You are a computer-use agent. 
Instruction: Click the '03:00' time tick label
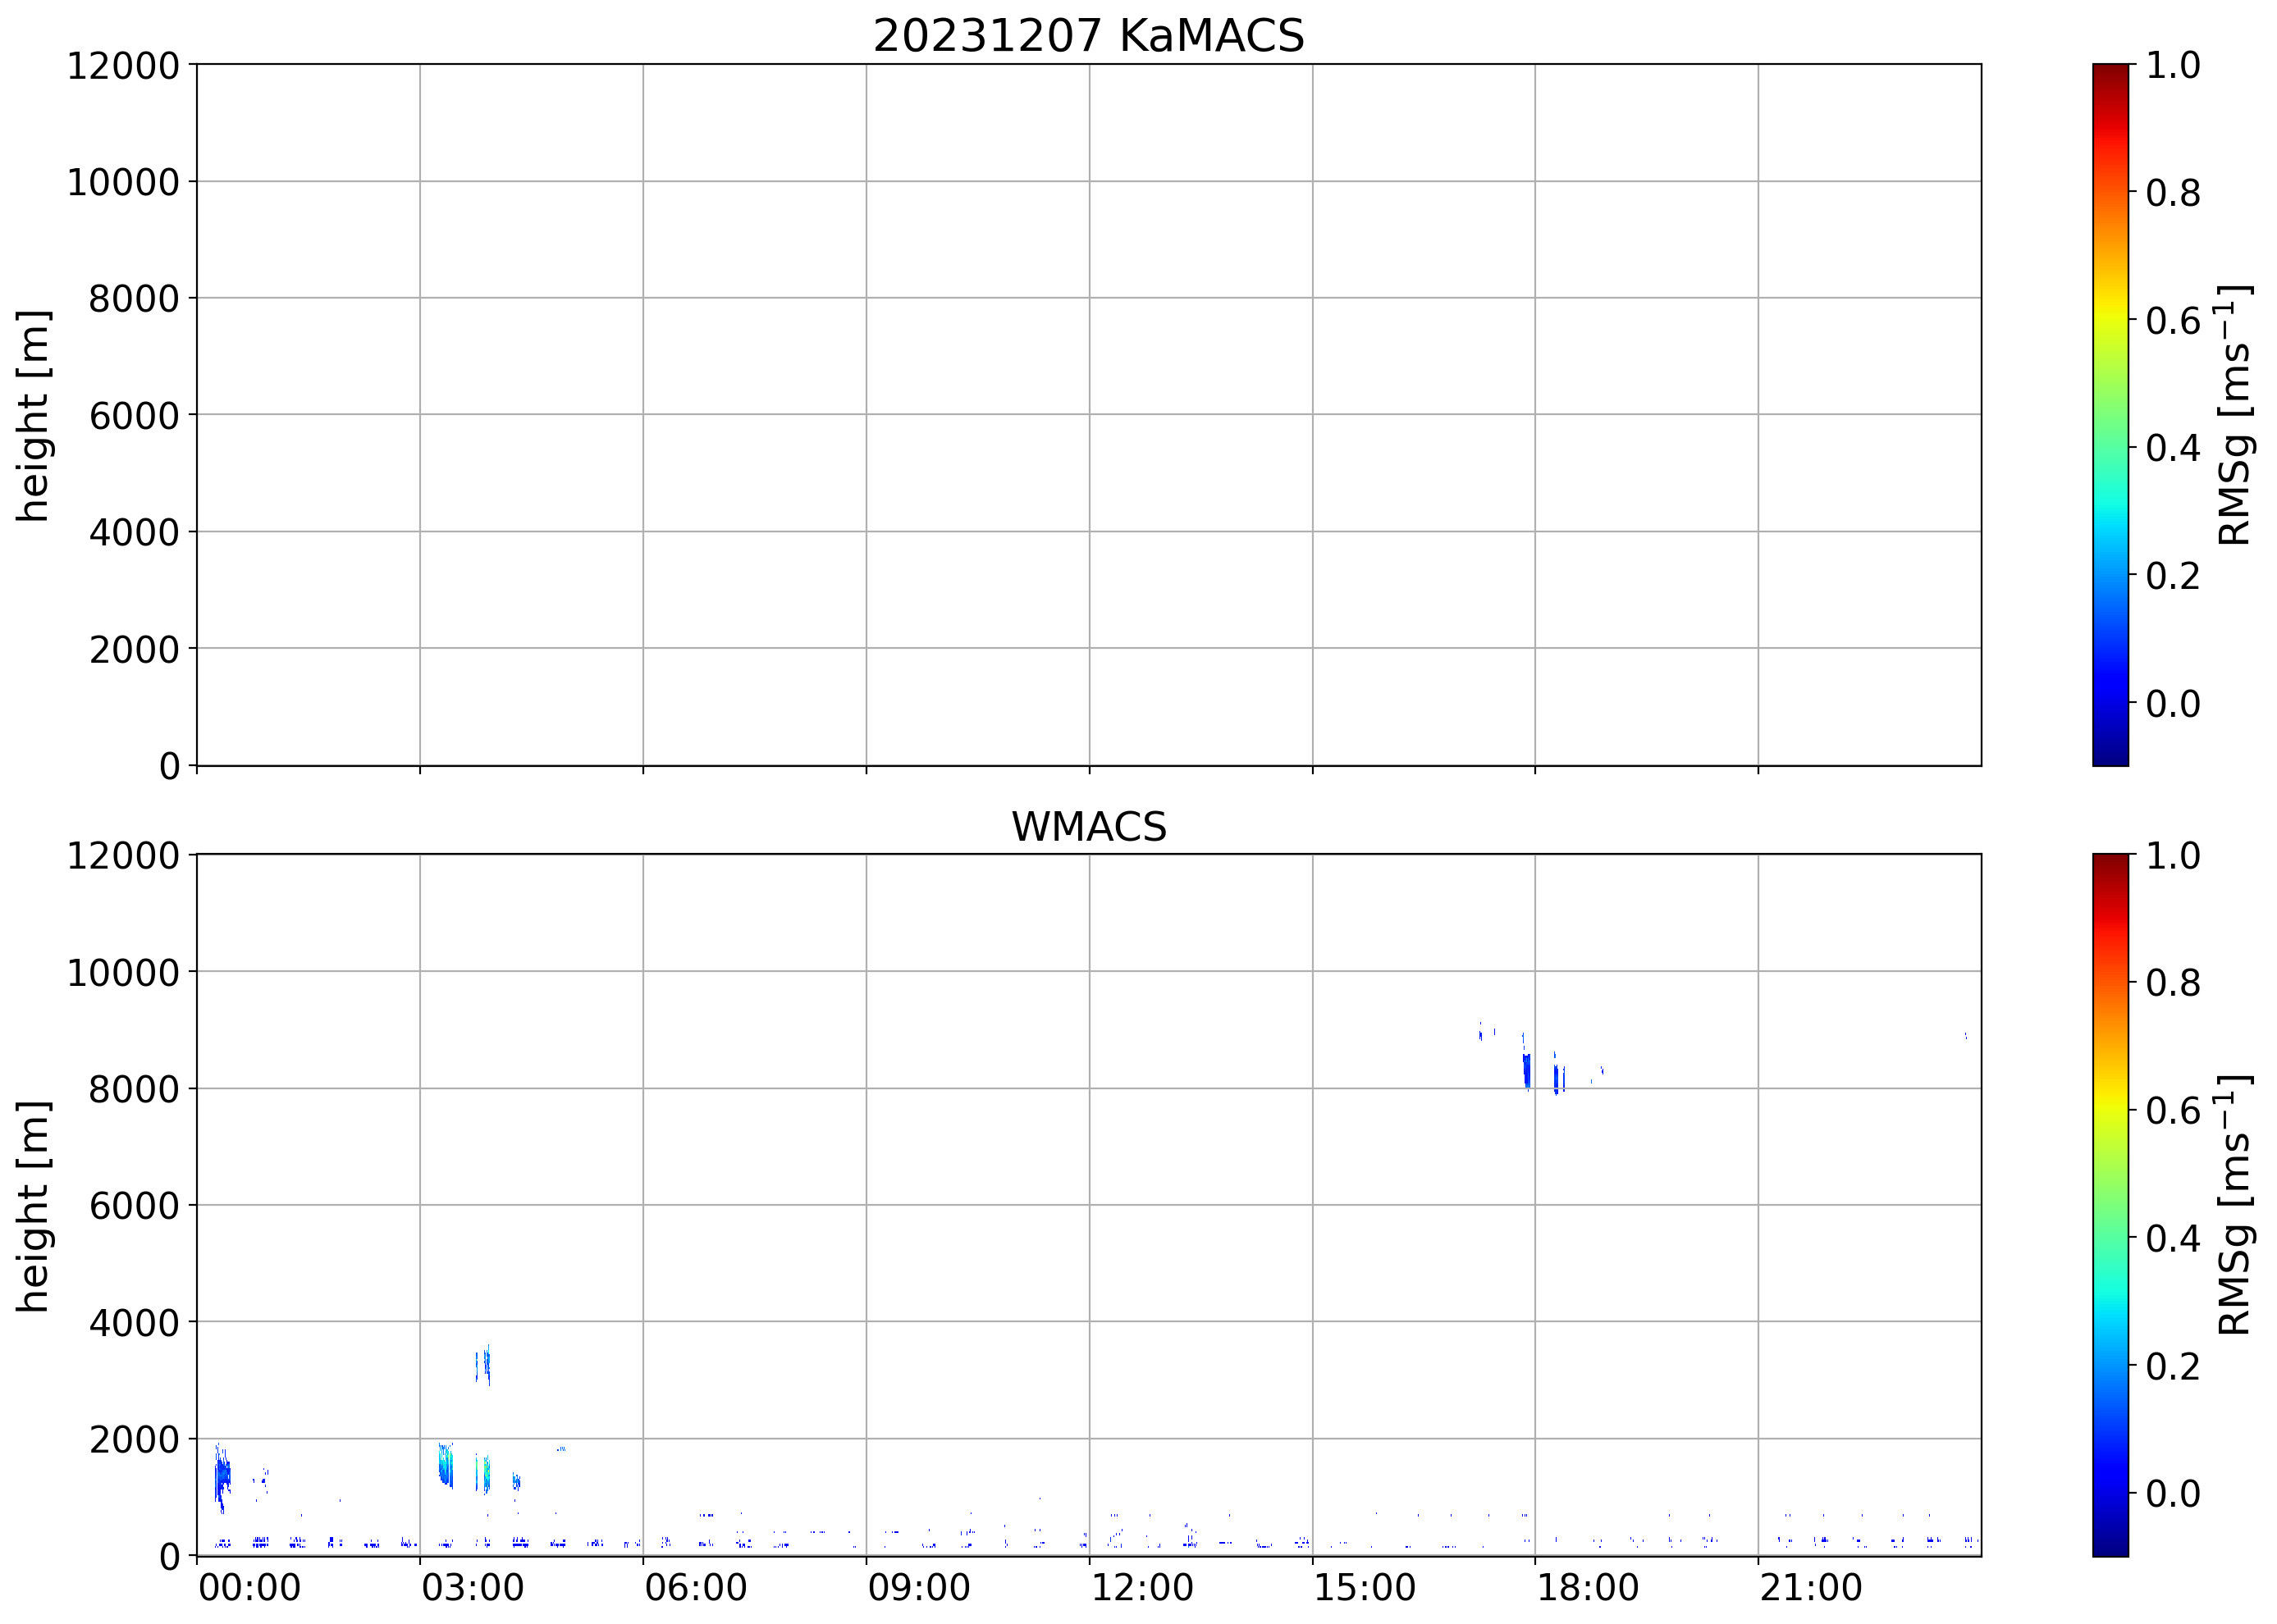472,1588
